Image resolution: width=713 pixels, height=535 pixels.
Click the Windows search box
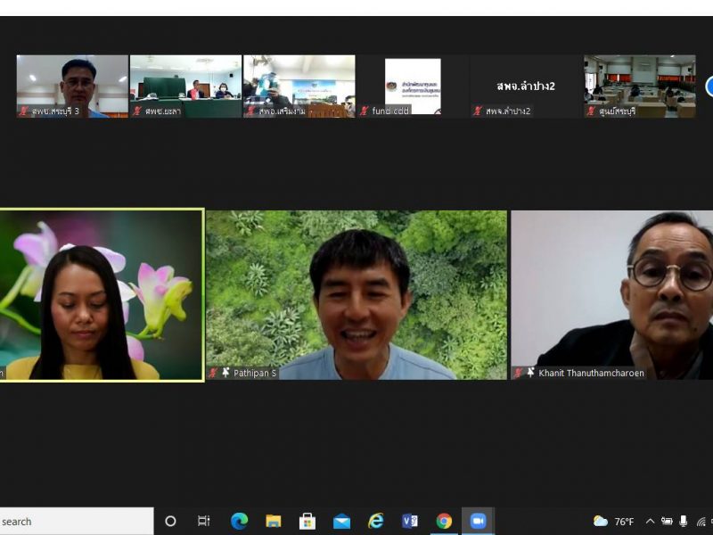[76, 522]
